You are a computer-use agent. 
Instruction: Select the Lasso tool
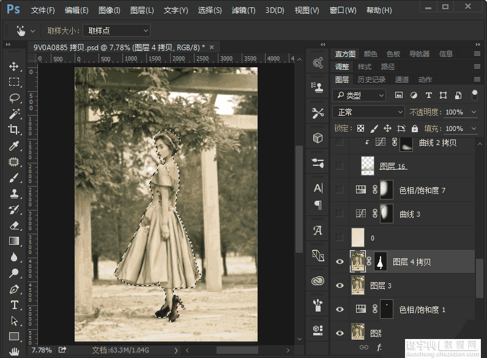tap(13, 98)
